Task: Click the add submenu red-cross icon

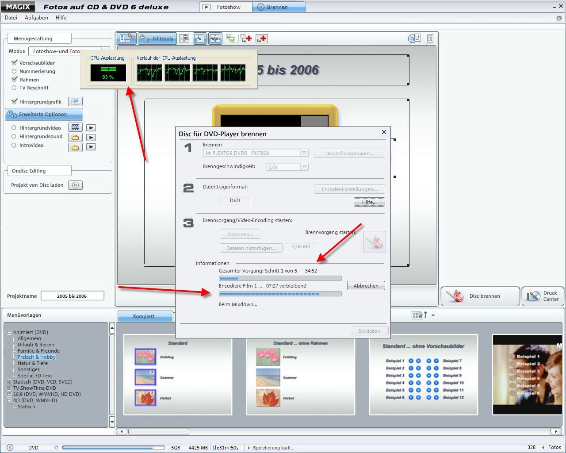Action: [246, 38]
